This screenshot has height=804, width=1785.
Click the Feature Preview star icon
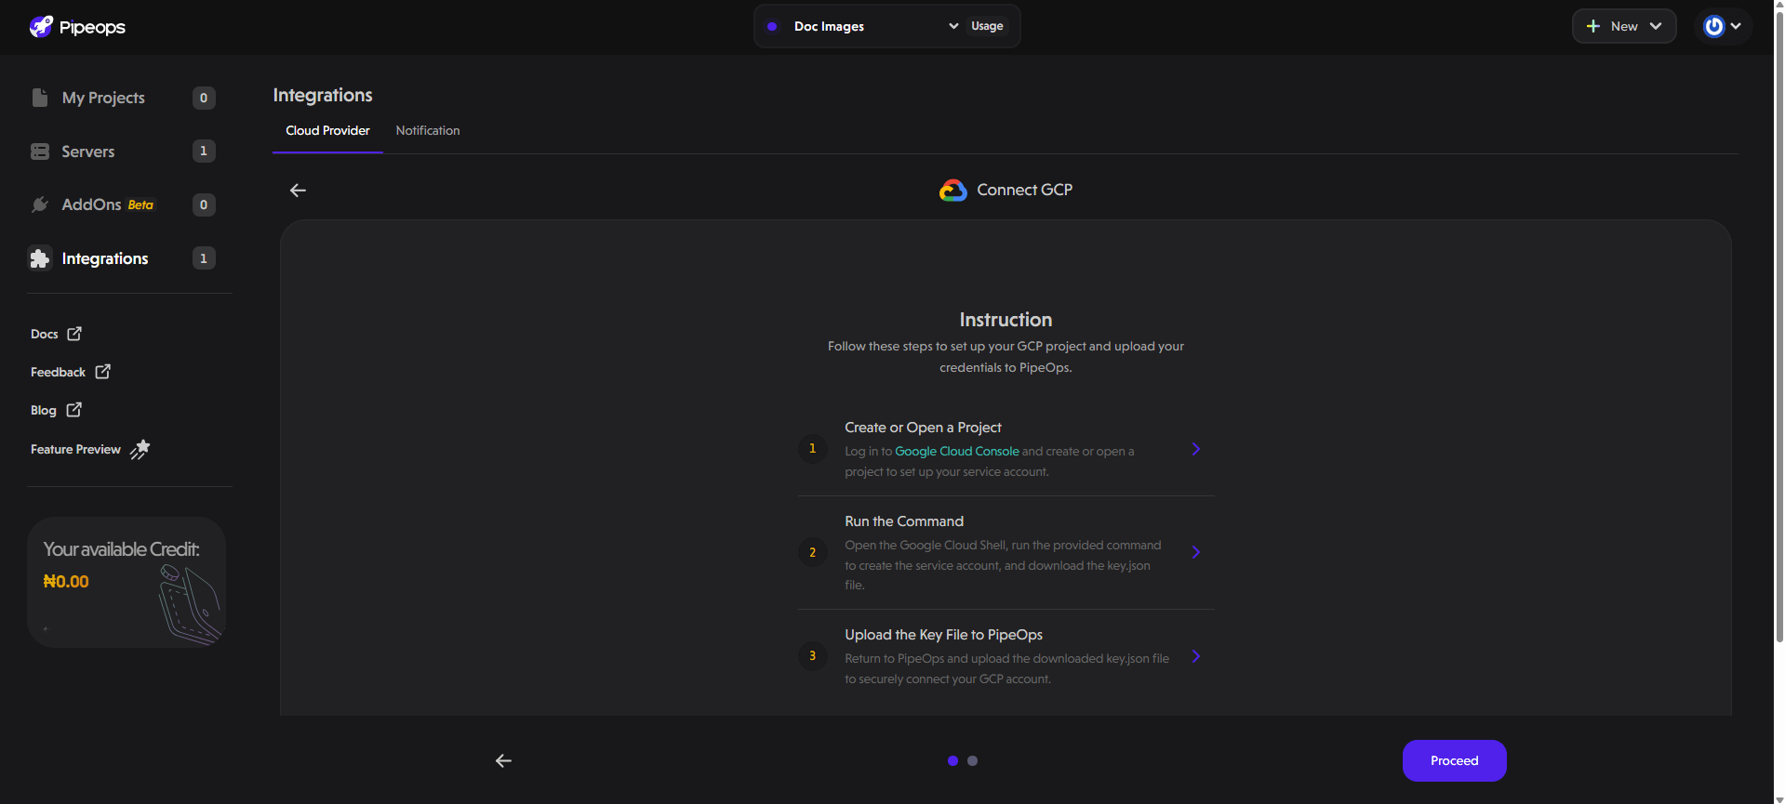pyautogui.click(x=140, y=449)
